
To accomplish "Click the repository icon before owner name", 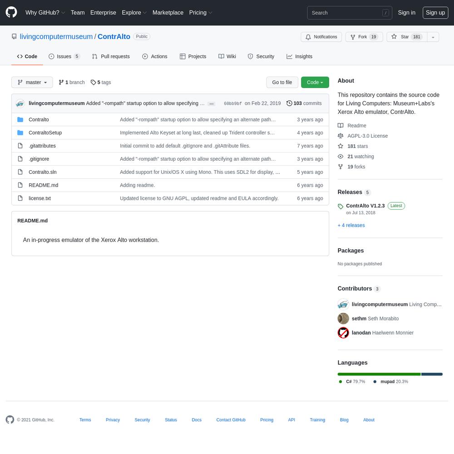I will [14, 36].
